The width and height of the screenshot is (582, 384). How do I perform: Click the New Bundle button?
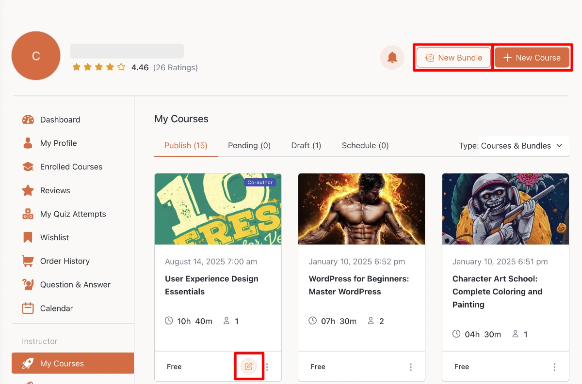[453, 57]
